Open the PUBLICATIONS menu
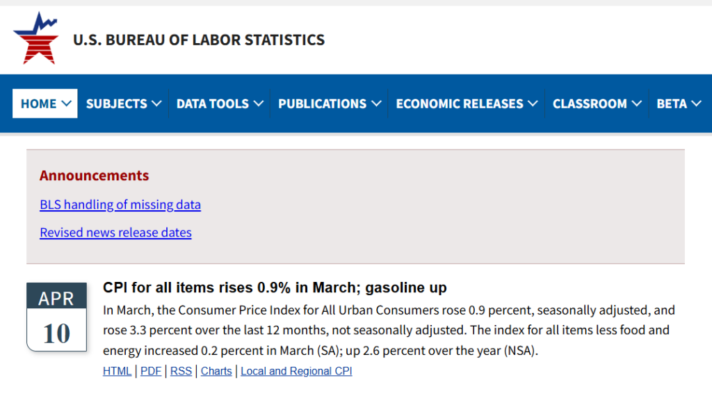Image resolution: width=712 pixels, height=396 pixels. coord(330,104)
